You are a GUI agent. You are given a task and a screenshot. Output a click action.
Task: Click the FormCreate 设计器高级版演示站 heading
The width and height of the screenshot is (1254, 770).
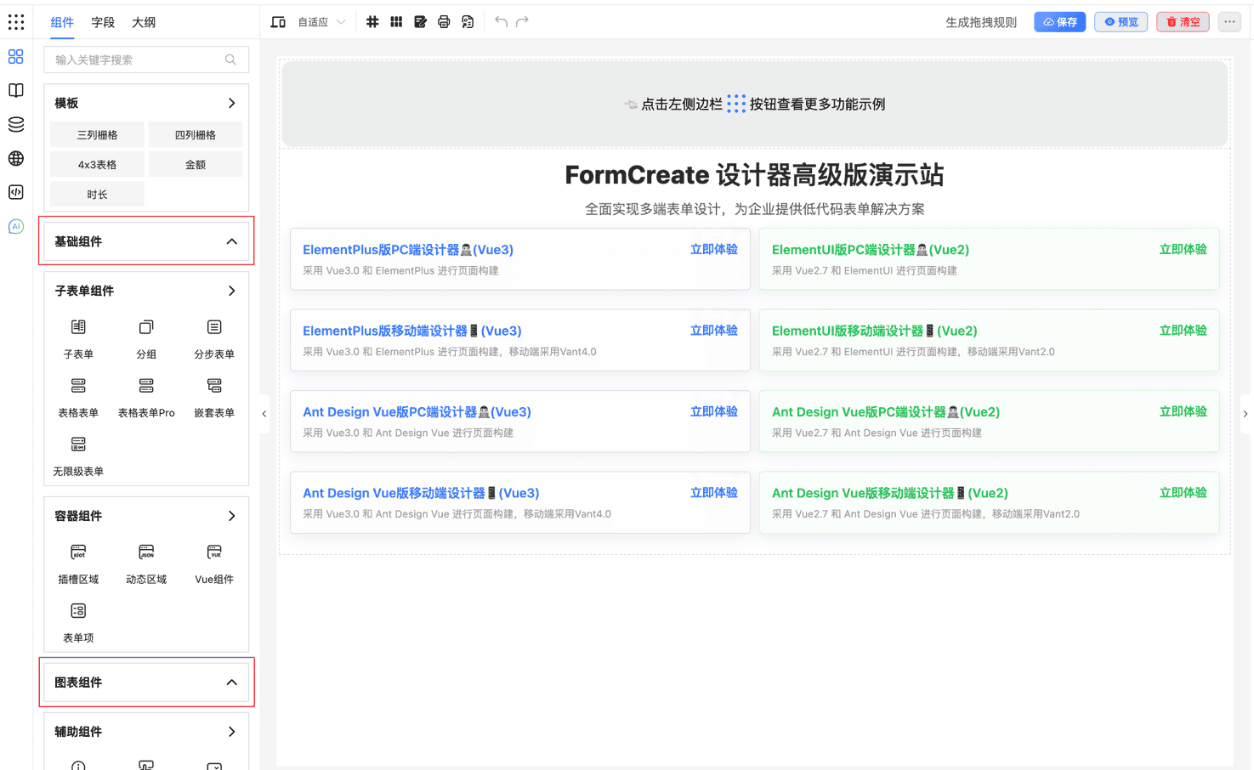click(x=755, y=175)
